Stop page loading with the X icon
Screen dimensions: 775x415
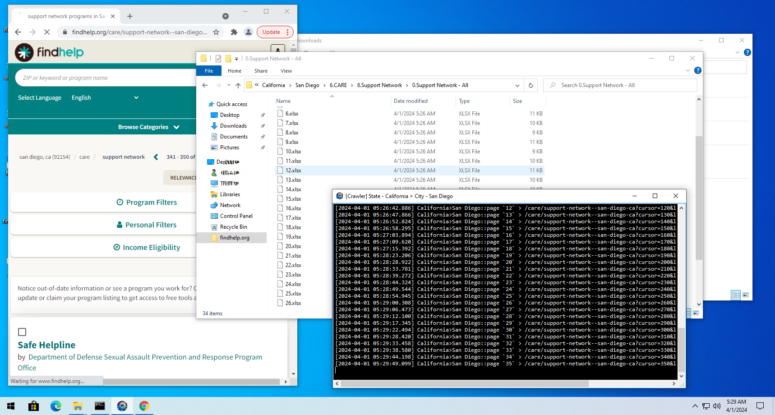point(47,32)
